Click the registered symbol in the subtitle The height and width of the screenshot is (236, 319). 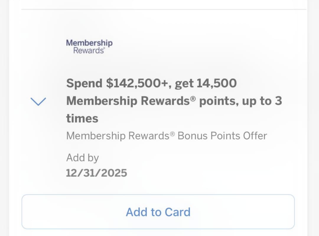pyautogui.click(x=172, y=134)
